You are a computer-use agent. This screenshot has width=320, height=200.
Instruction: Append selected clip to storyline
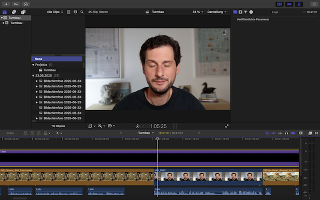tap(39, 133)
